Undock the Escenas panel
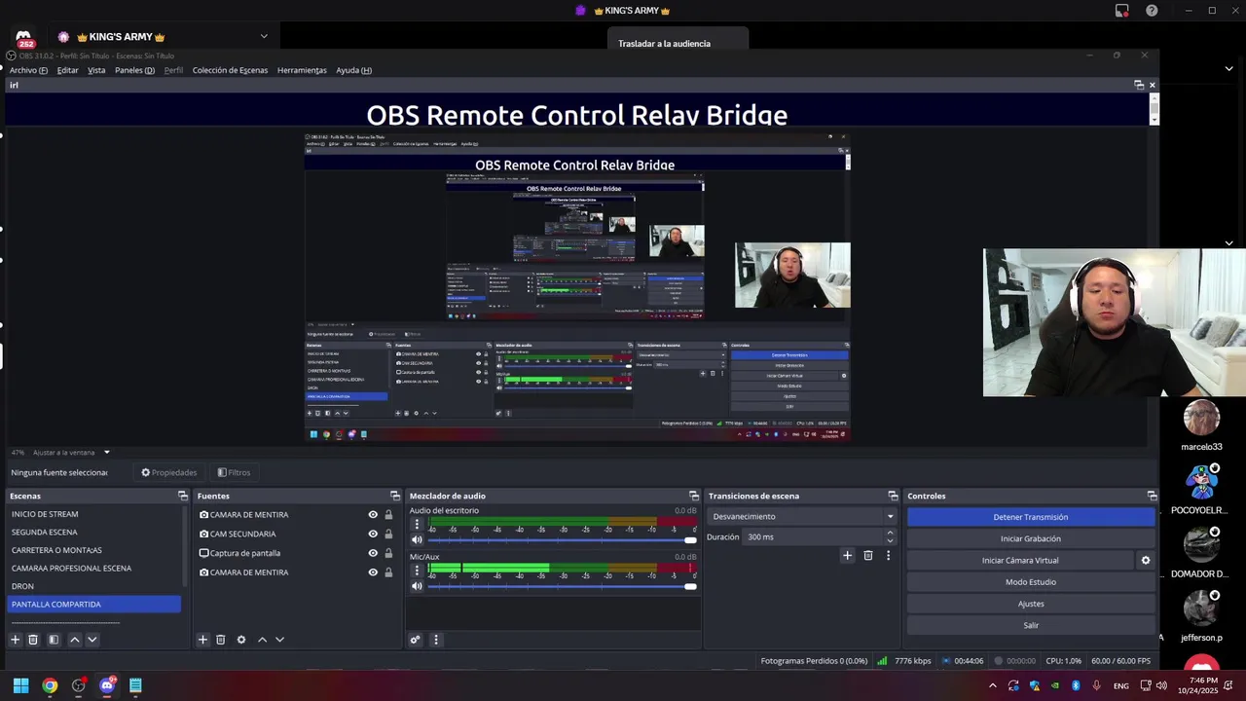Viewport: 1246px width, 701px height. (x=182, y=496)
